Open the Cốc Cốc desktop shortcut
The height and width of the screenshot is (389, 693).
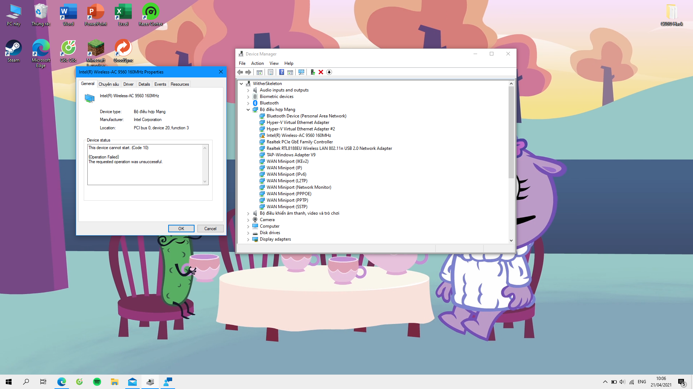click(x=69, y=51)
